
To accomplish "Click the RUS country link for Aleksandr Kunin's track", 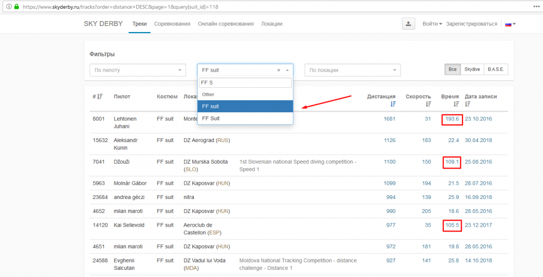I will (223, 140).
